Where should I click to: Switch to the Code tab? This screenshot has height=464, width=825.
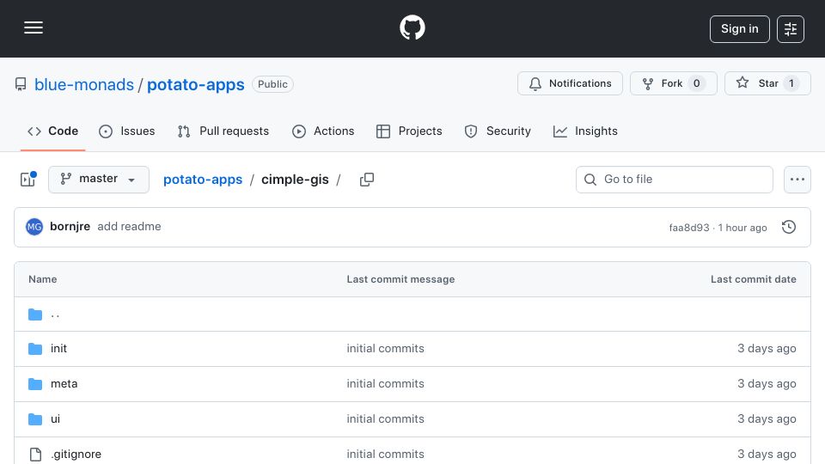pyautogui.click(x=52, y=131)
